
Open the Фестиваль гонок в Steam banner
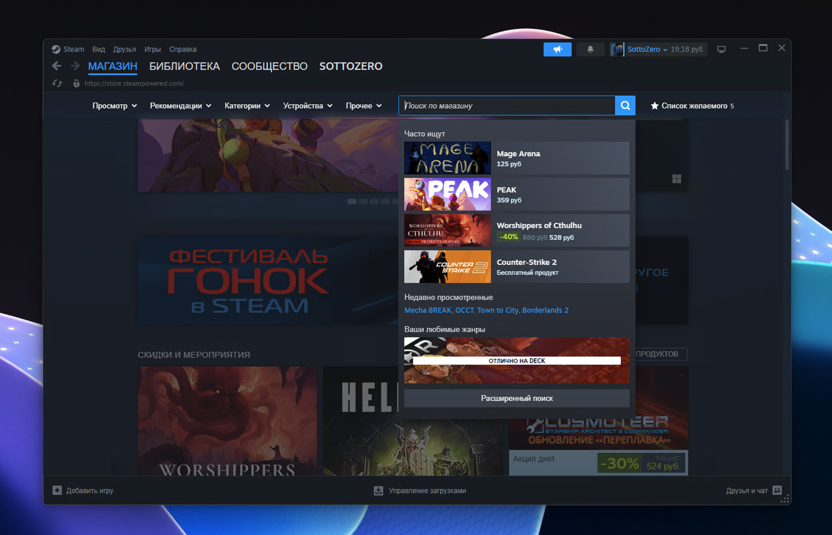268,281
